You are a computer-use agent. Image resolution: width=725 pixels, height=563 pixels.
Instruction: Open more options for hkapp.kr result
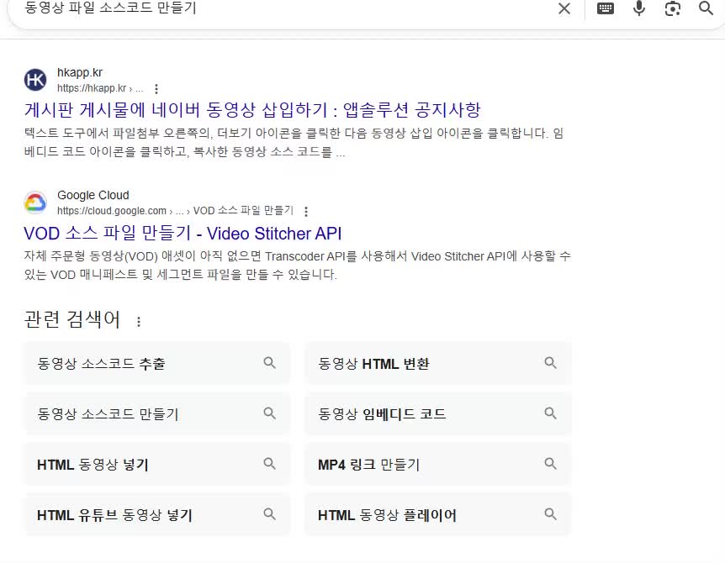pos(156,88)
